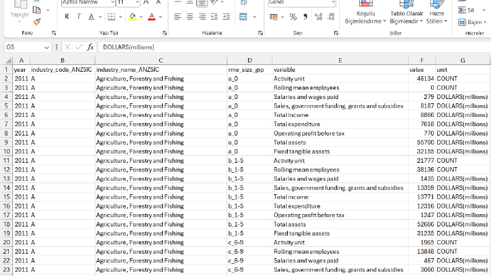Click the formula bar Cancel X icon
The image size is (491, 276).
pos(67,47)
